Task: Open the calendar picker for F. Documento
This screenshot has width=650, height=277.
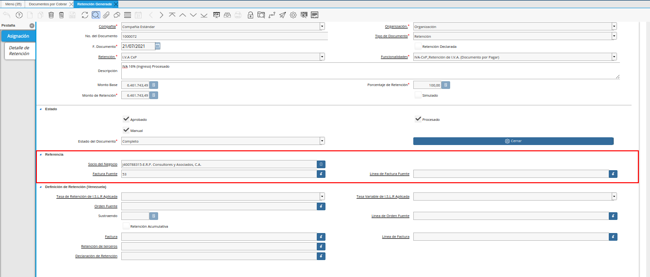Action: 158,46
